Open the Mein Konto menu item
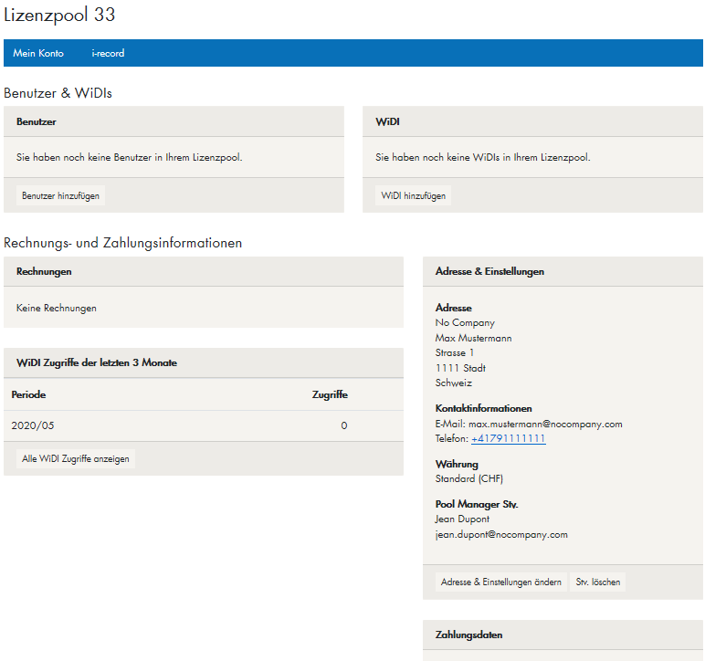The height and width of the screenshot is (661, 705). [x=38, y=53]
